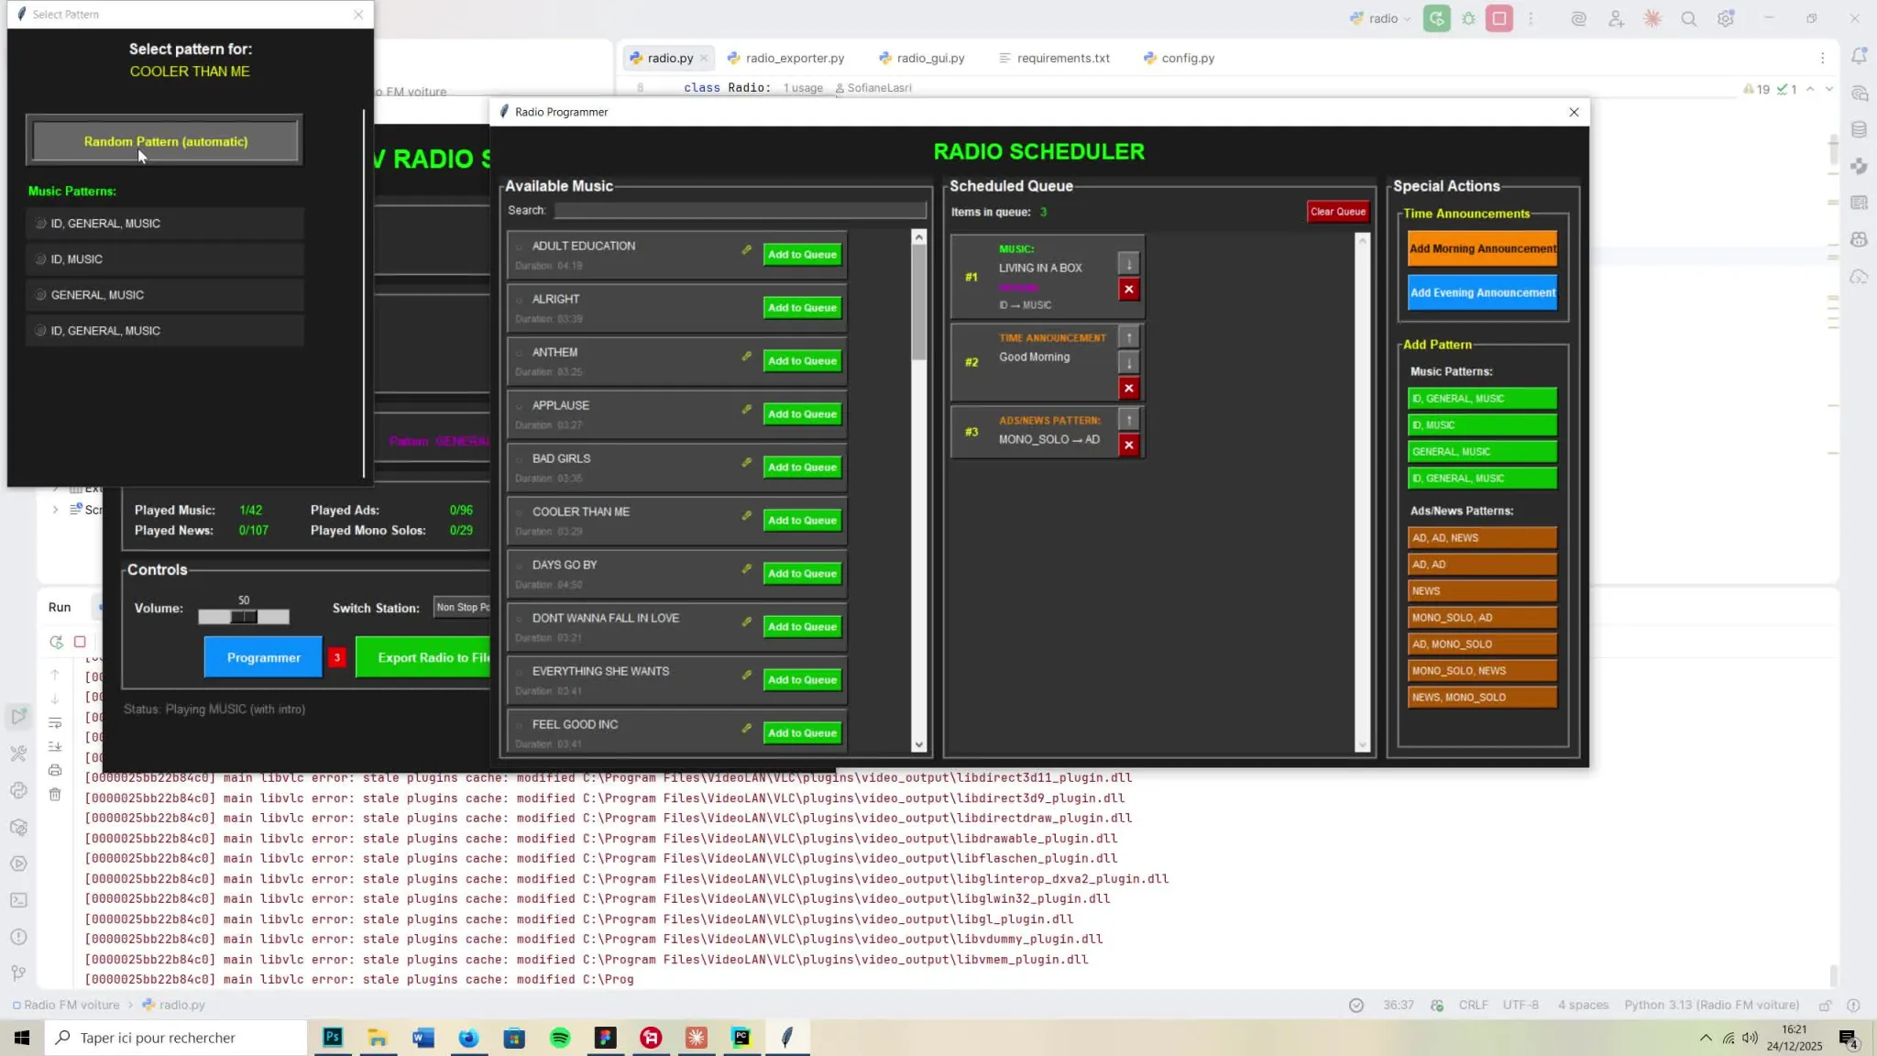
Task: Rerun radio.py using the rerun icon
Action: coord(56,642)
